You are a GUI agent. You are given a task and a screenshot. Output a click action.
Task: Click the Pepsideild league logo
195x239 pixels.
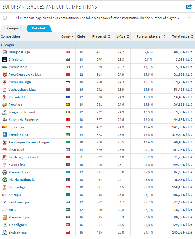[5, 97]
